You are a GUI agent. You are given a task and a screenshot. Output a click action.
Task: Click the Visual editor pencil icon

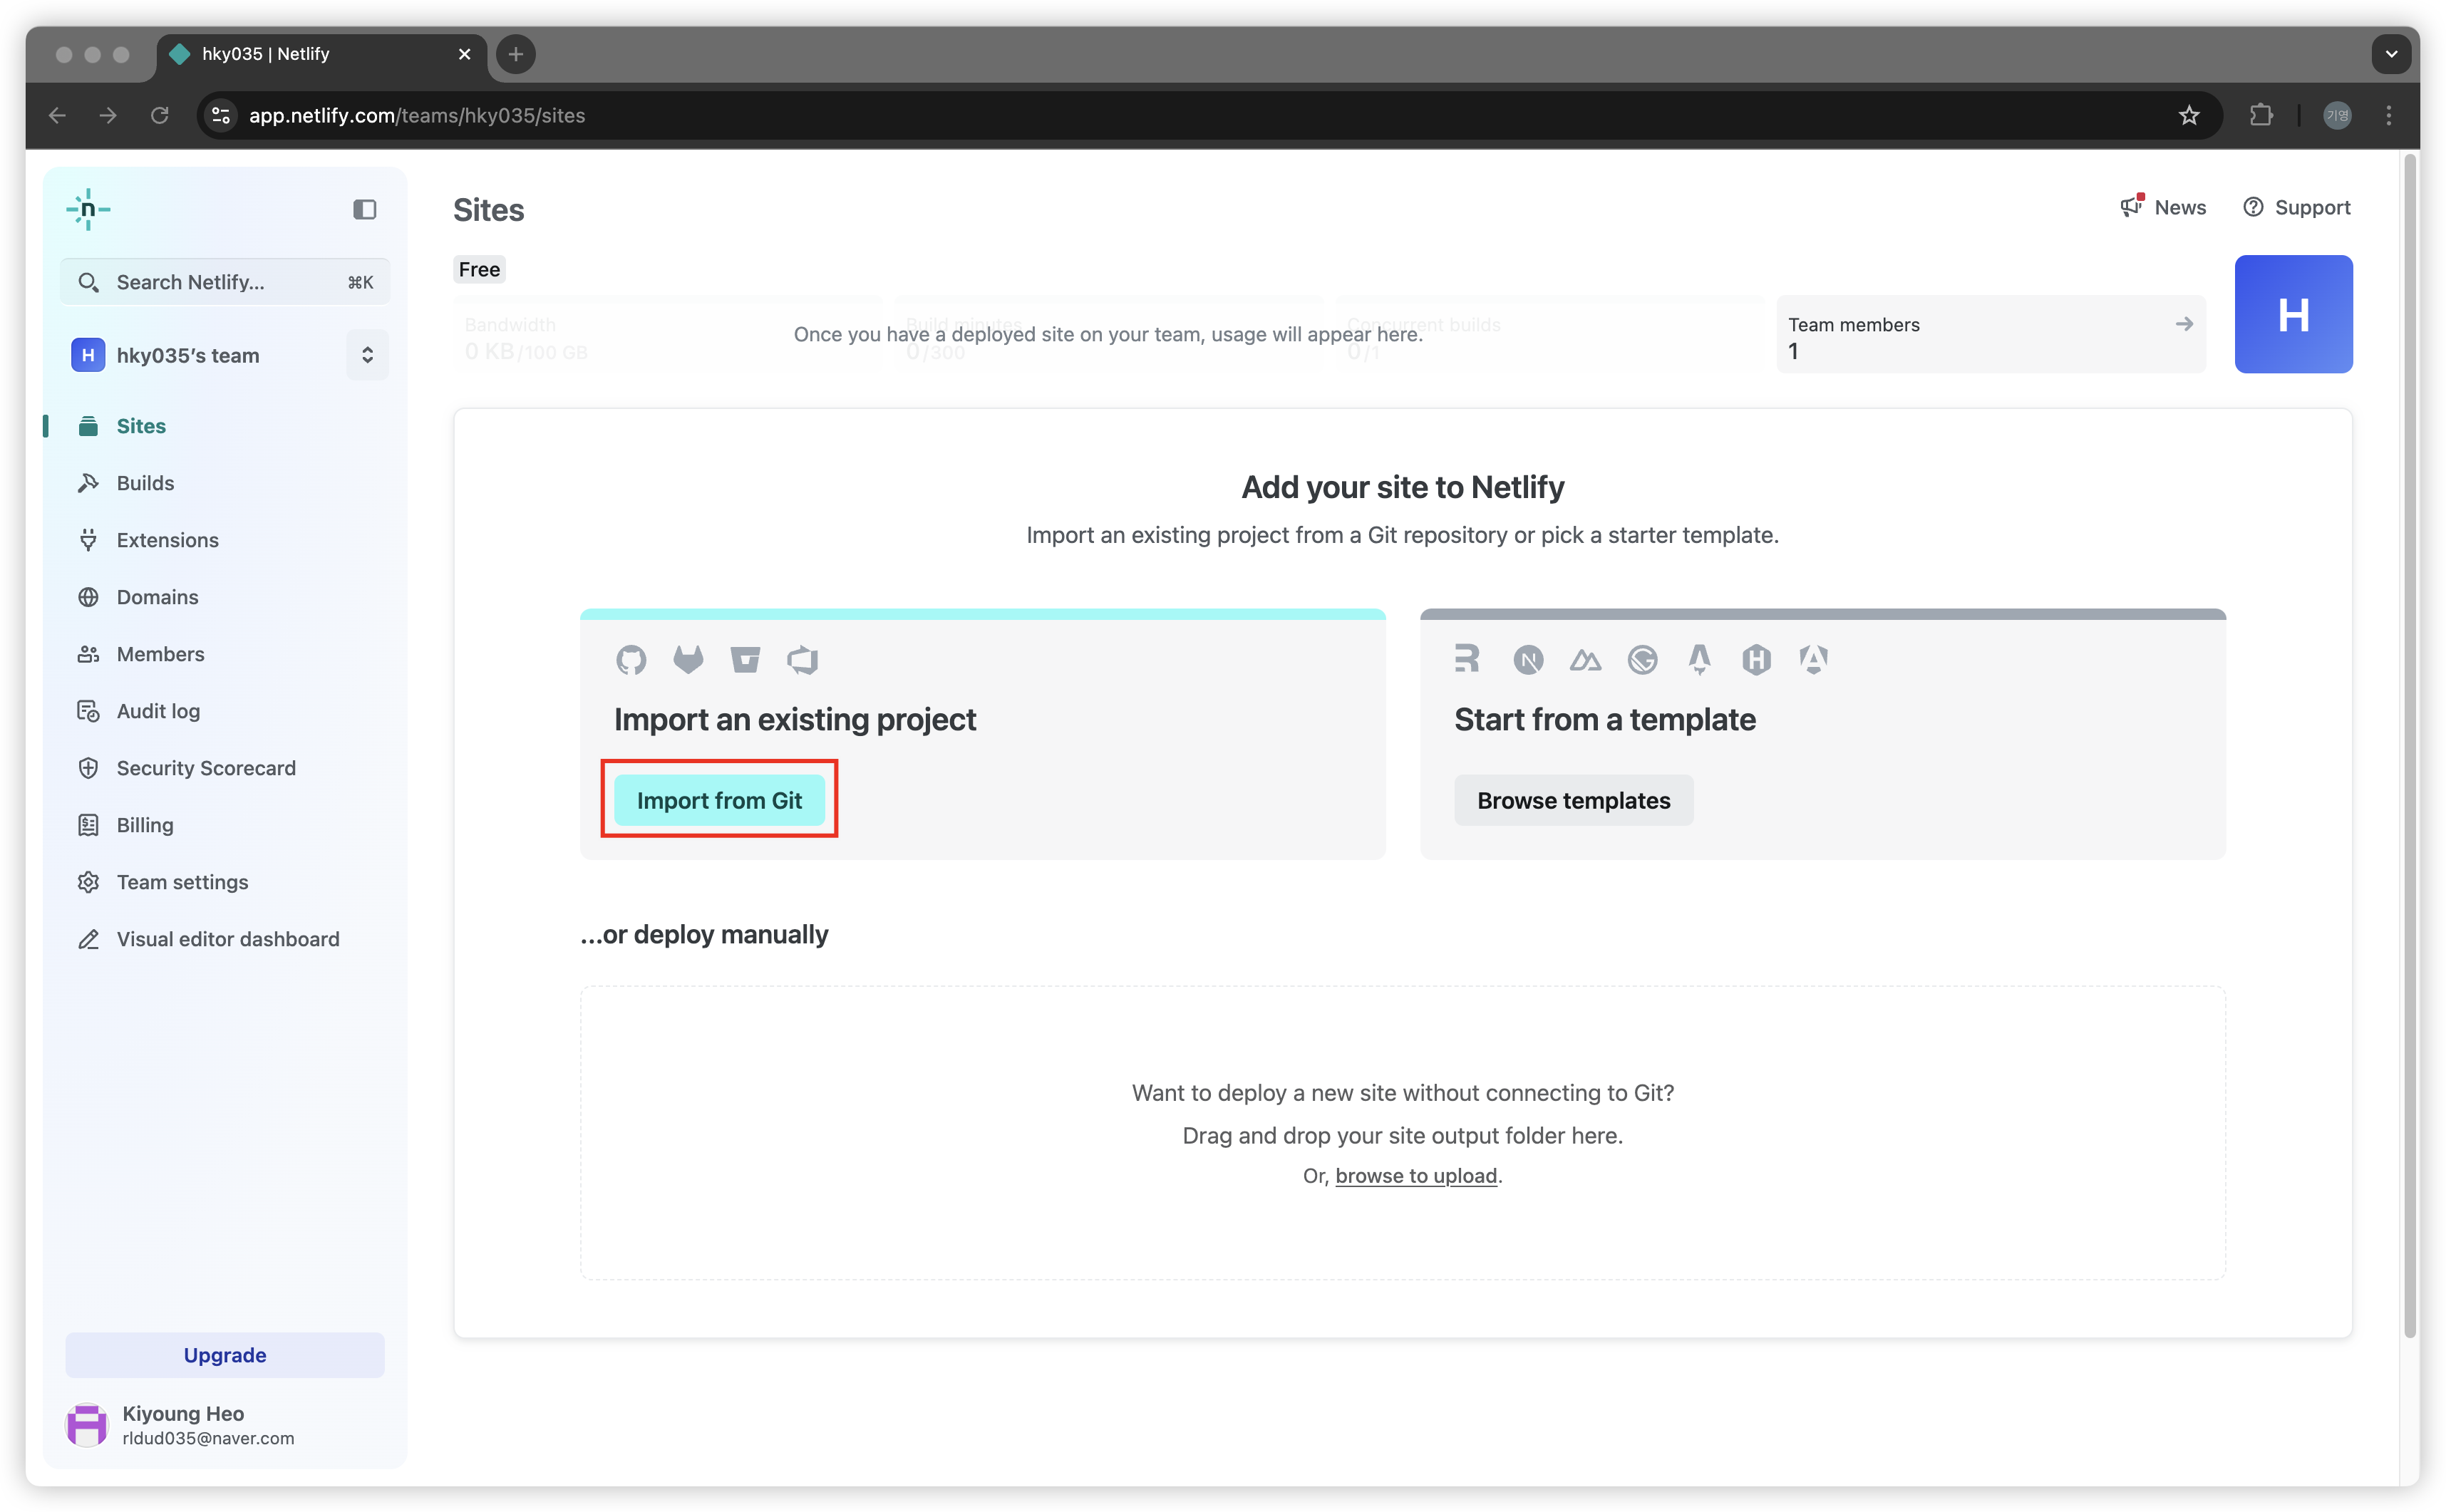tap(88, 939)
